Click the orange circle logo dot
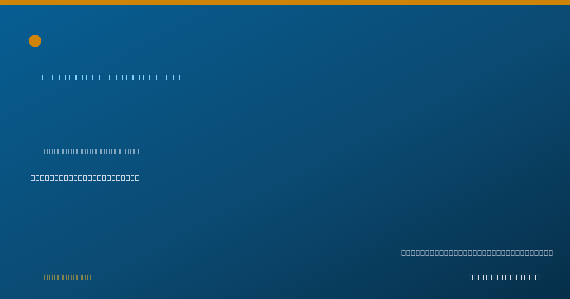The height and width of the screenshot is (299, 570). coord(35,41)
